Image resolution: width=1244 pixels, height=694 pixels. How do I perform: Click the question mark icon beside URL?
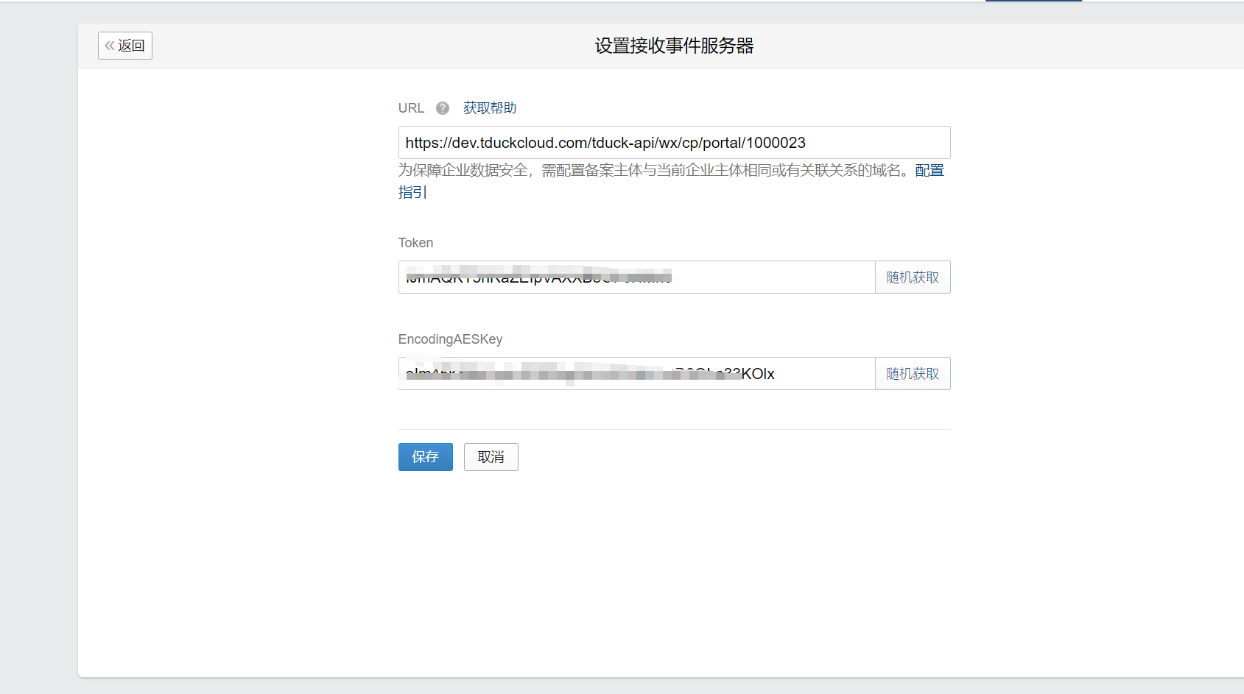coord(442,108)
